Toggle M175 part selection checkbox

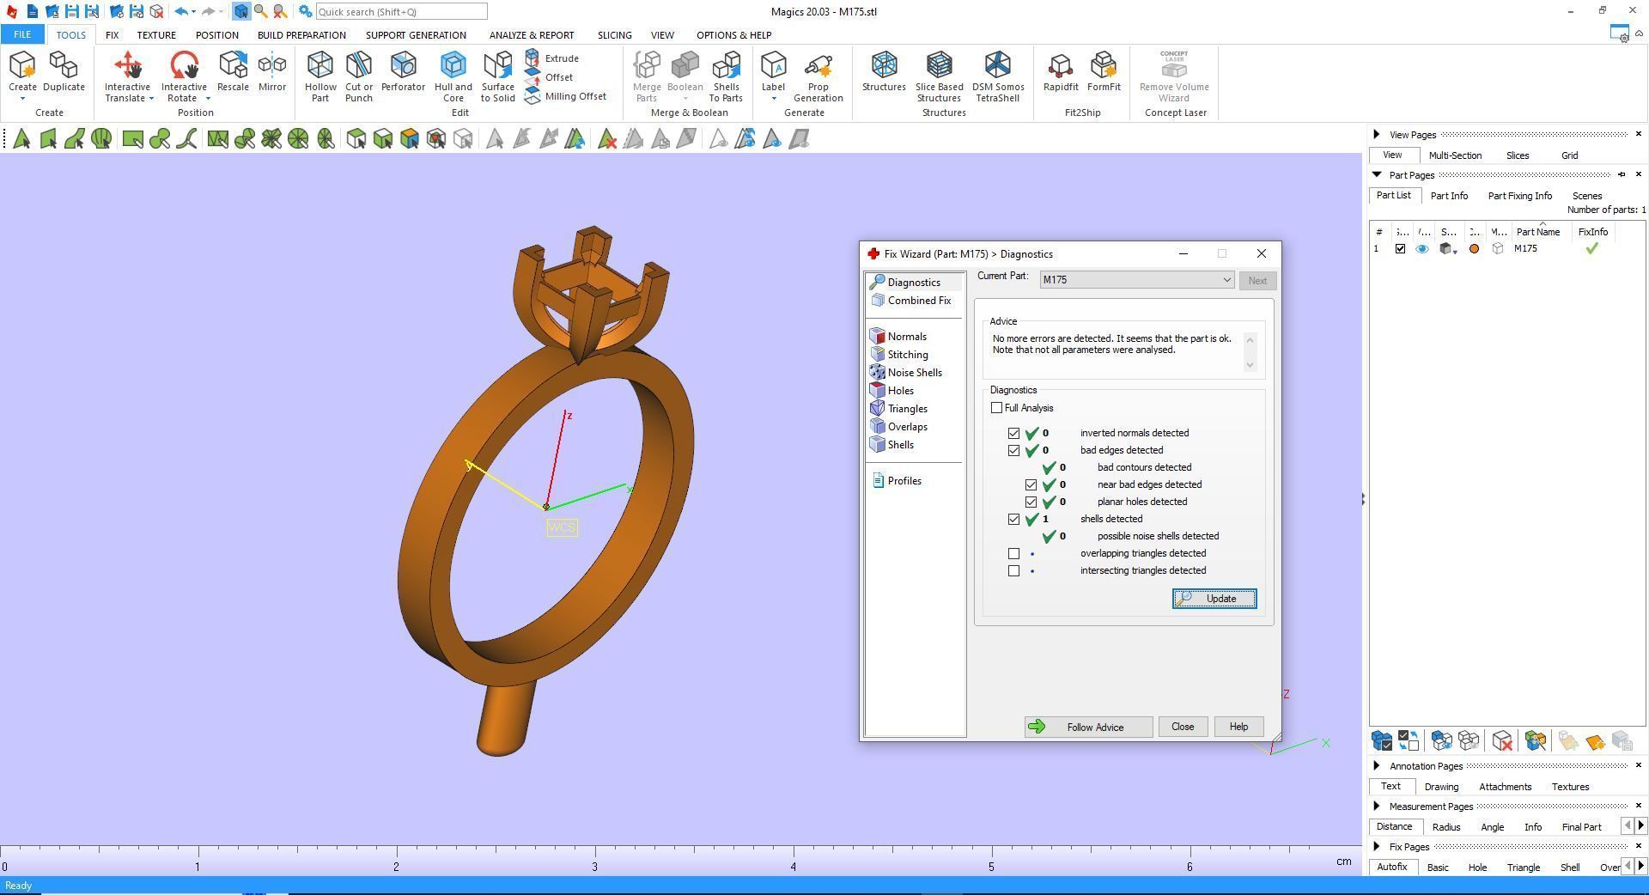1400,249
